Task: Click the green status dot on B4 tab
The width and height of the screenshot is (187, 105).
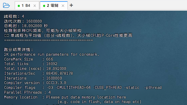Action: 19,6
